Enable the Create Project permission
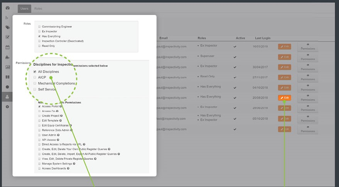339x187 pixels. (x=39, y=116)
